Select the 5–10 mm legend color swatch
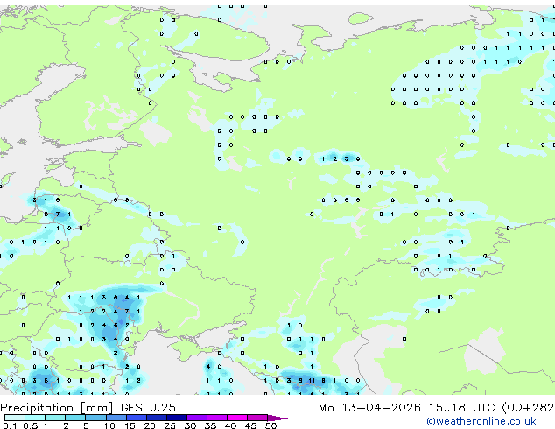Screen dimensions: 555x429 [95, 418]
